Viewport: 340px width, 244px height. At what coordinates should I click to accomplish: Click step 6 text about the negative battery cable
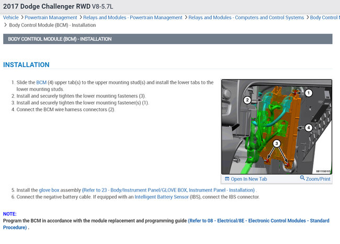[138, 197]
